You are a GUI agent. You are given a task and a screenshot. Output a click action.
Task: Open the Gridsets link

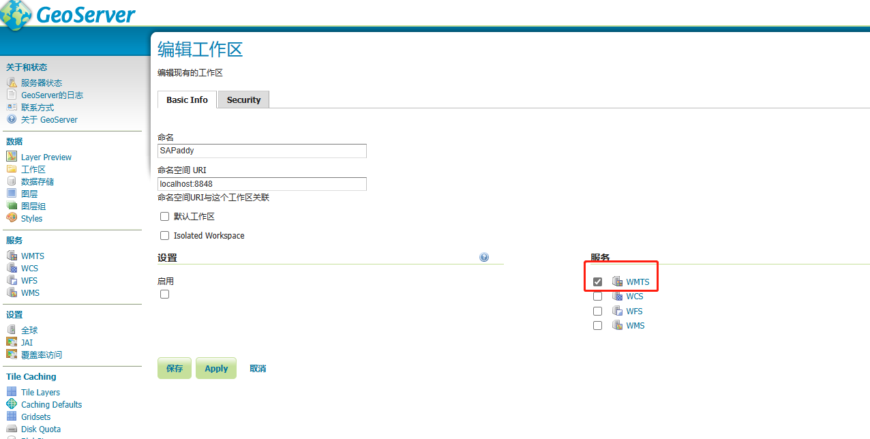(35, 417)
